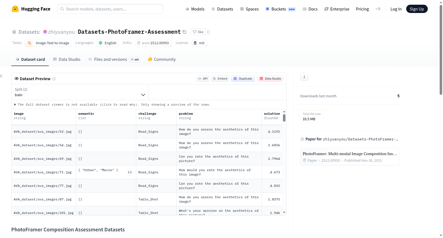Image resolution: width=443 pixels, height=238 pixels.
Task: Click the page vertical scrollbar
Action: (441, 50)
